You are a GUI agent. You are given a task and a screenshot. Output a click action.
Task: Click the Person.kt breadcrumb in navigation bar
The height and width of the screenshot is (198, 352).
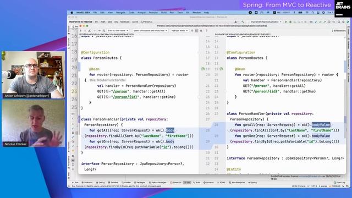(x=147, y=22)
